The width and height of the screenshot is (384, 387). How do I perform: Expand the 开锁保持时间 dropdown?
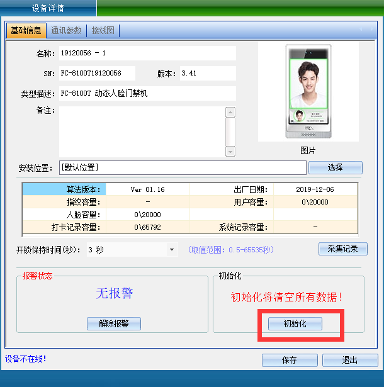(172, 250)
